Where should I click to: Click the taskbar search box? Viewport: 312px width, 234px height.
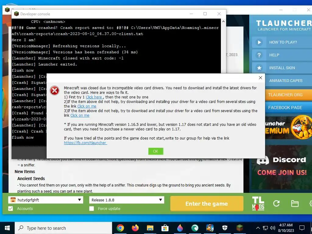(63, 228)
